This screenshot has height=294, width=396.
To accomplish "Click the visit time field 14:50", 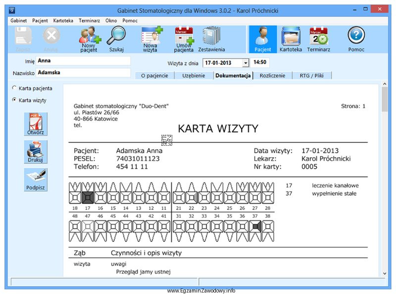I will point(260,62).
